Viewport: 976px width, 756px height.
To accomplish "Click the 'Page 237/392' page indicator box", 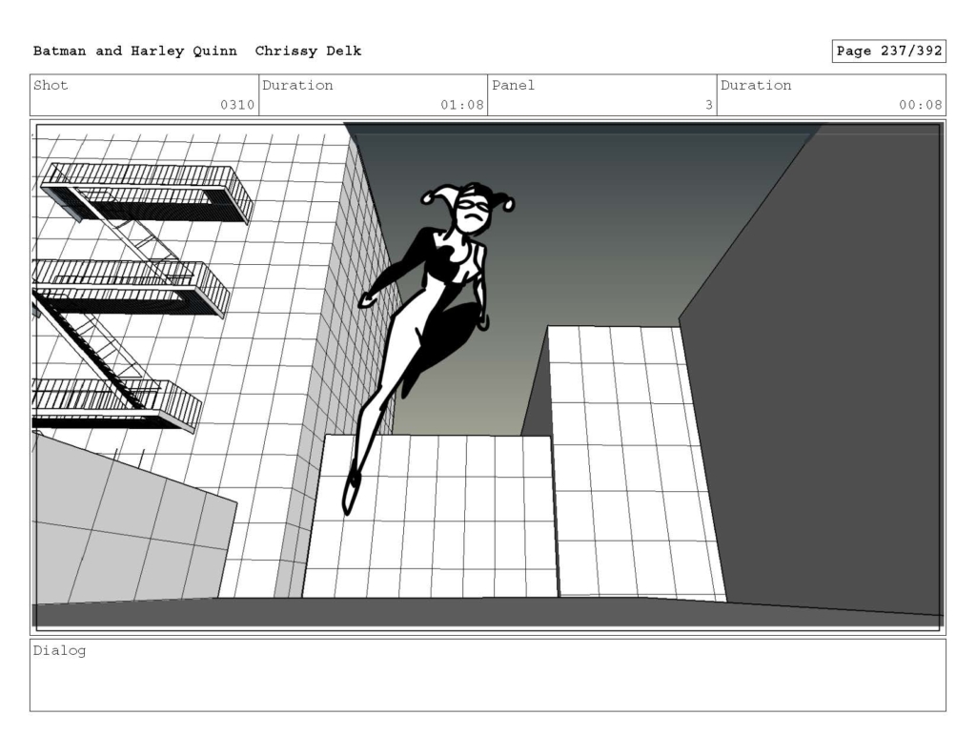I will [889, 51].
